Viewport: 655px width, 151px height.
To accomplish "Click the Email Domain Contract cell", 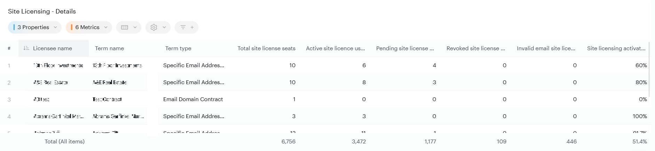I will (x=193, y=99).
